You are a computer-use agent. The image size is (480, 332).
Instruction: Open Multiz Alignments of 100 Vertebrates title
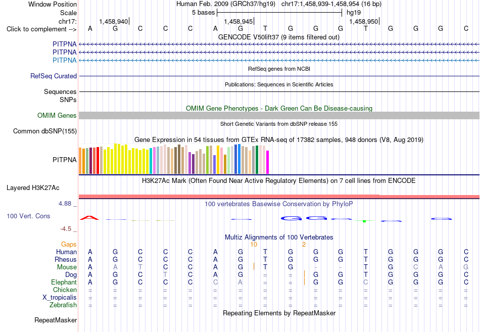[279, 238]
